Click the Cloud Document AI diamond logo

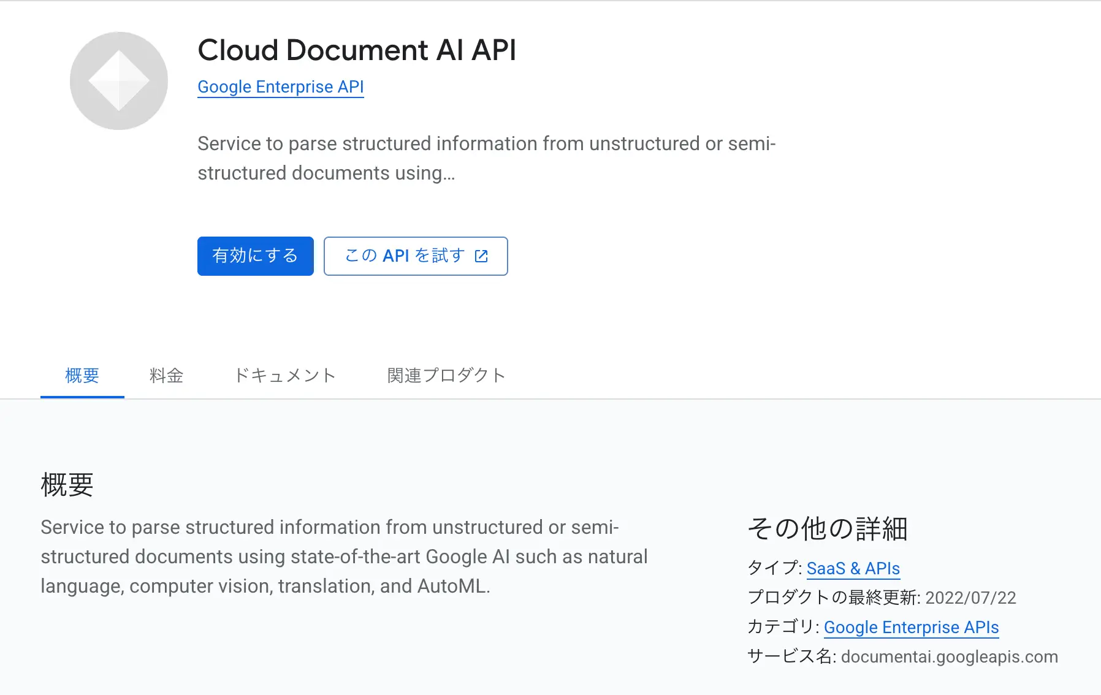click(x=119, y=81)
